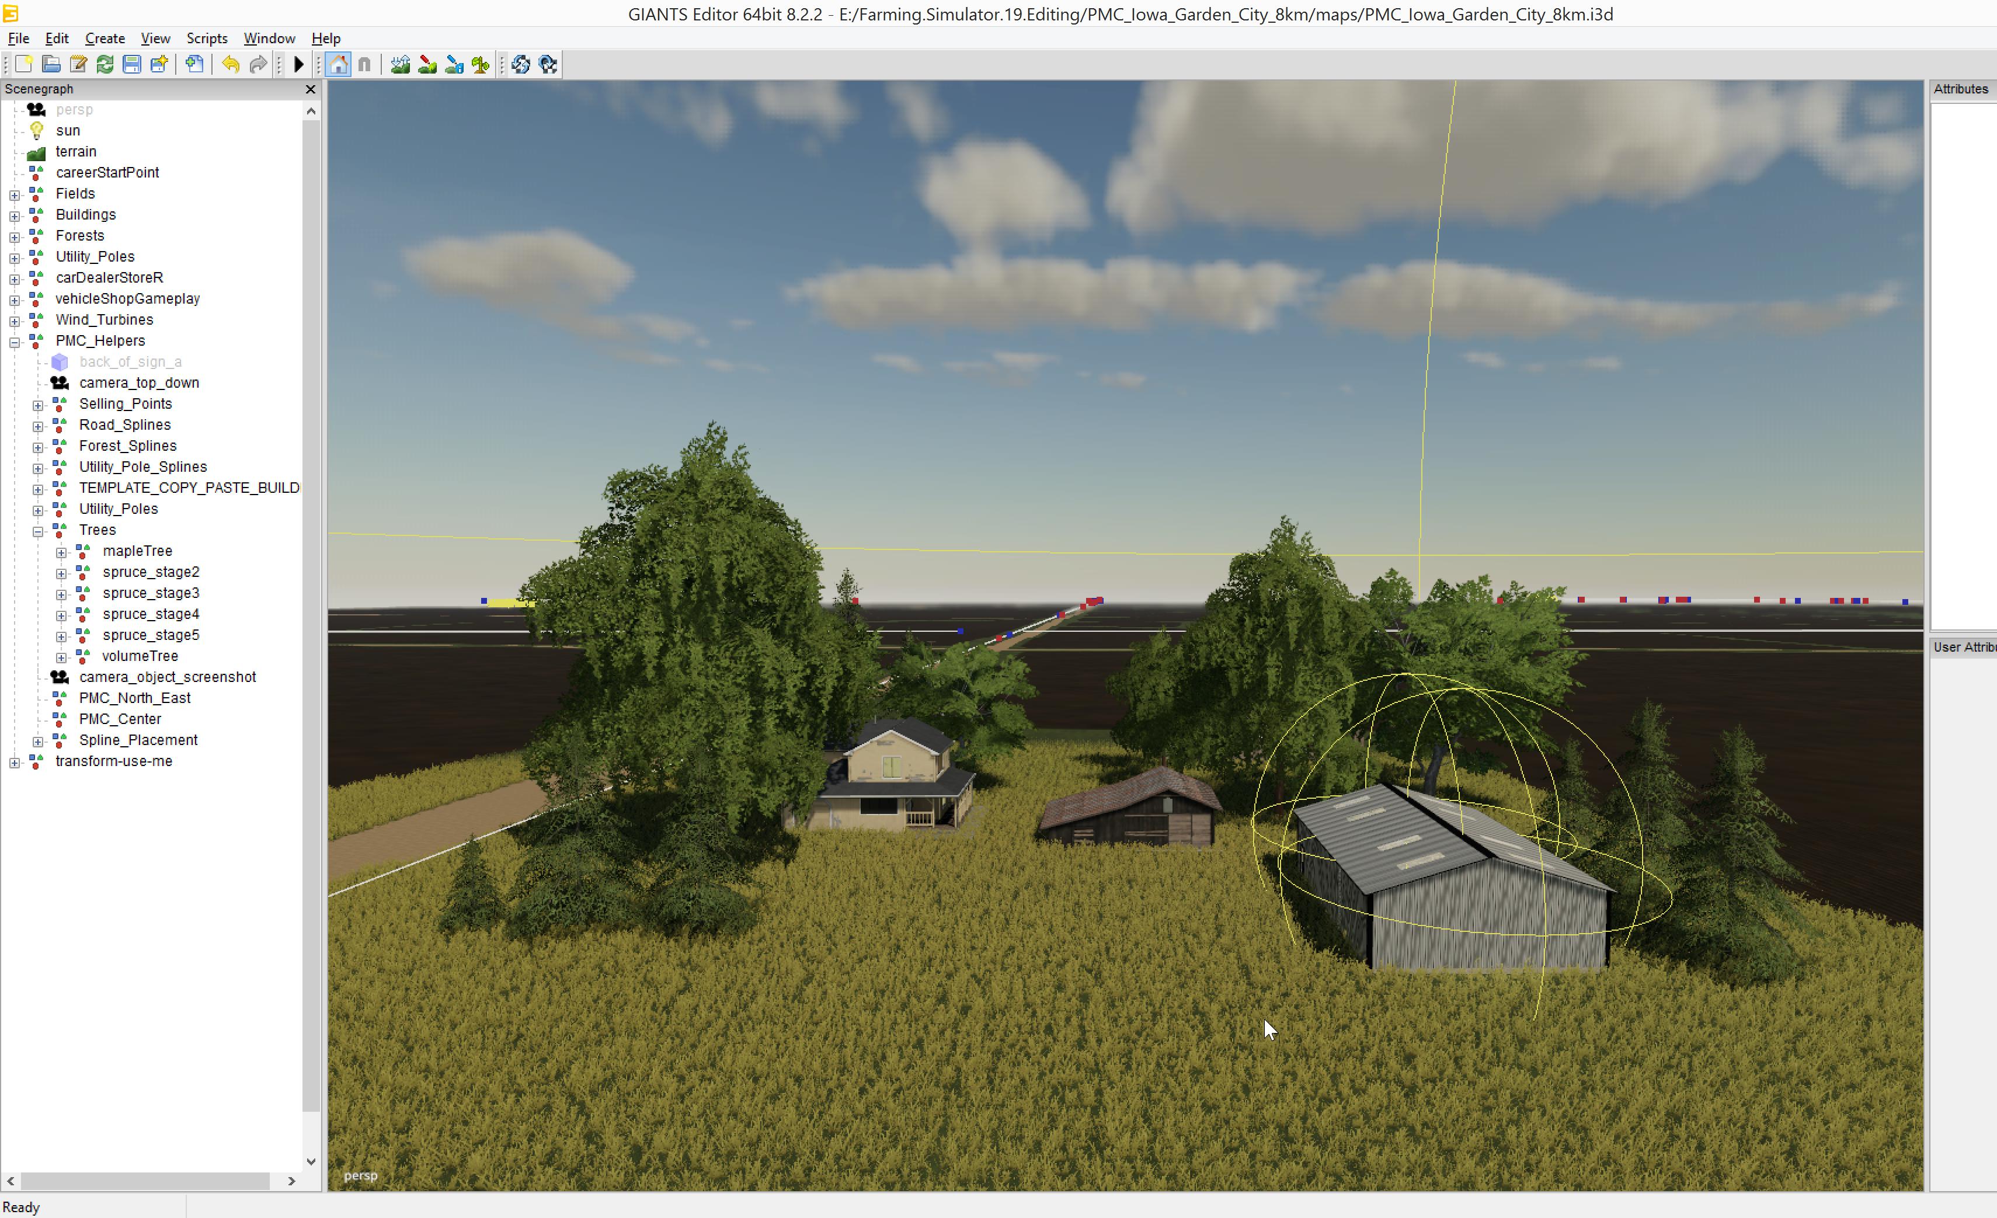Click the Open file folder icon
The width and height of the screenshot is (1997, 1218).
(x=51, y=64)
